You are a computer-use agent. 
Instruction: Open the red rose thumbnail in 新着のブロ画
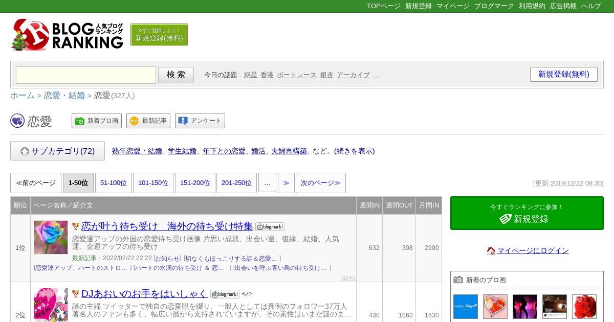(584, 307)
